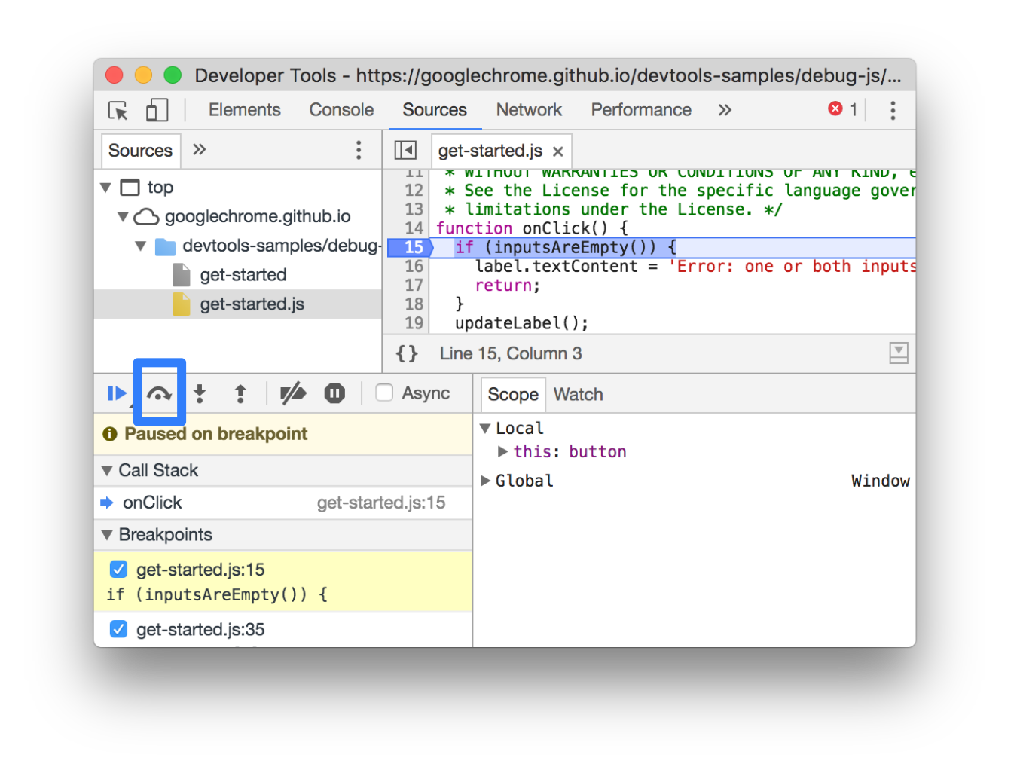
Task: Select get-started.js in file tree
Action: (252, 304)
